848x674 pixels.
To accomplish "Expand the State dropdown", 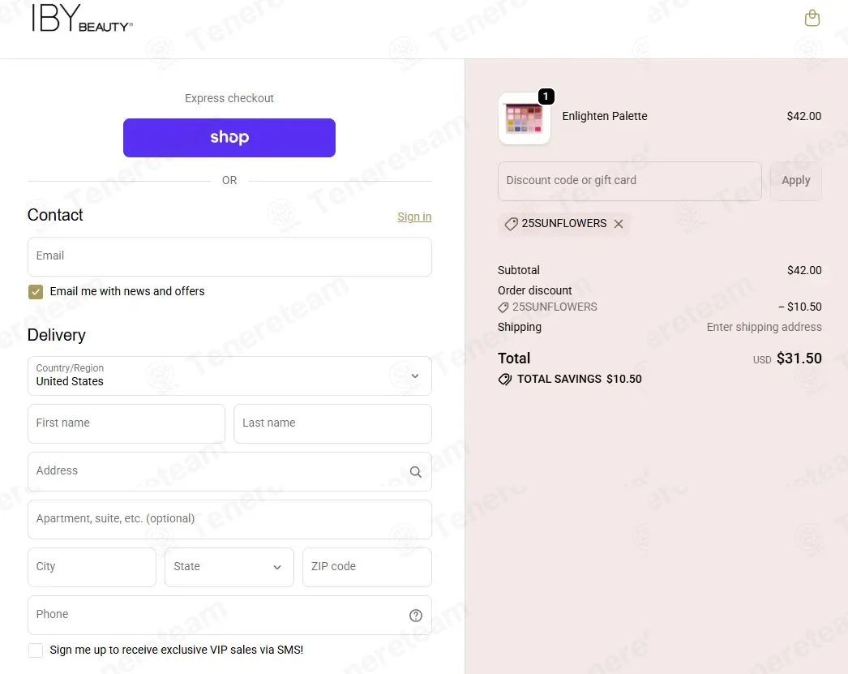I will pos(229,568).
